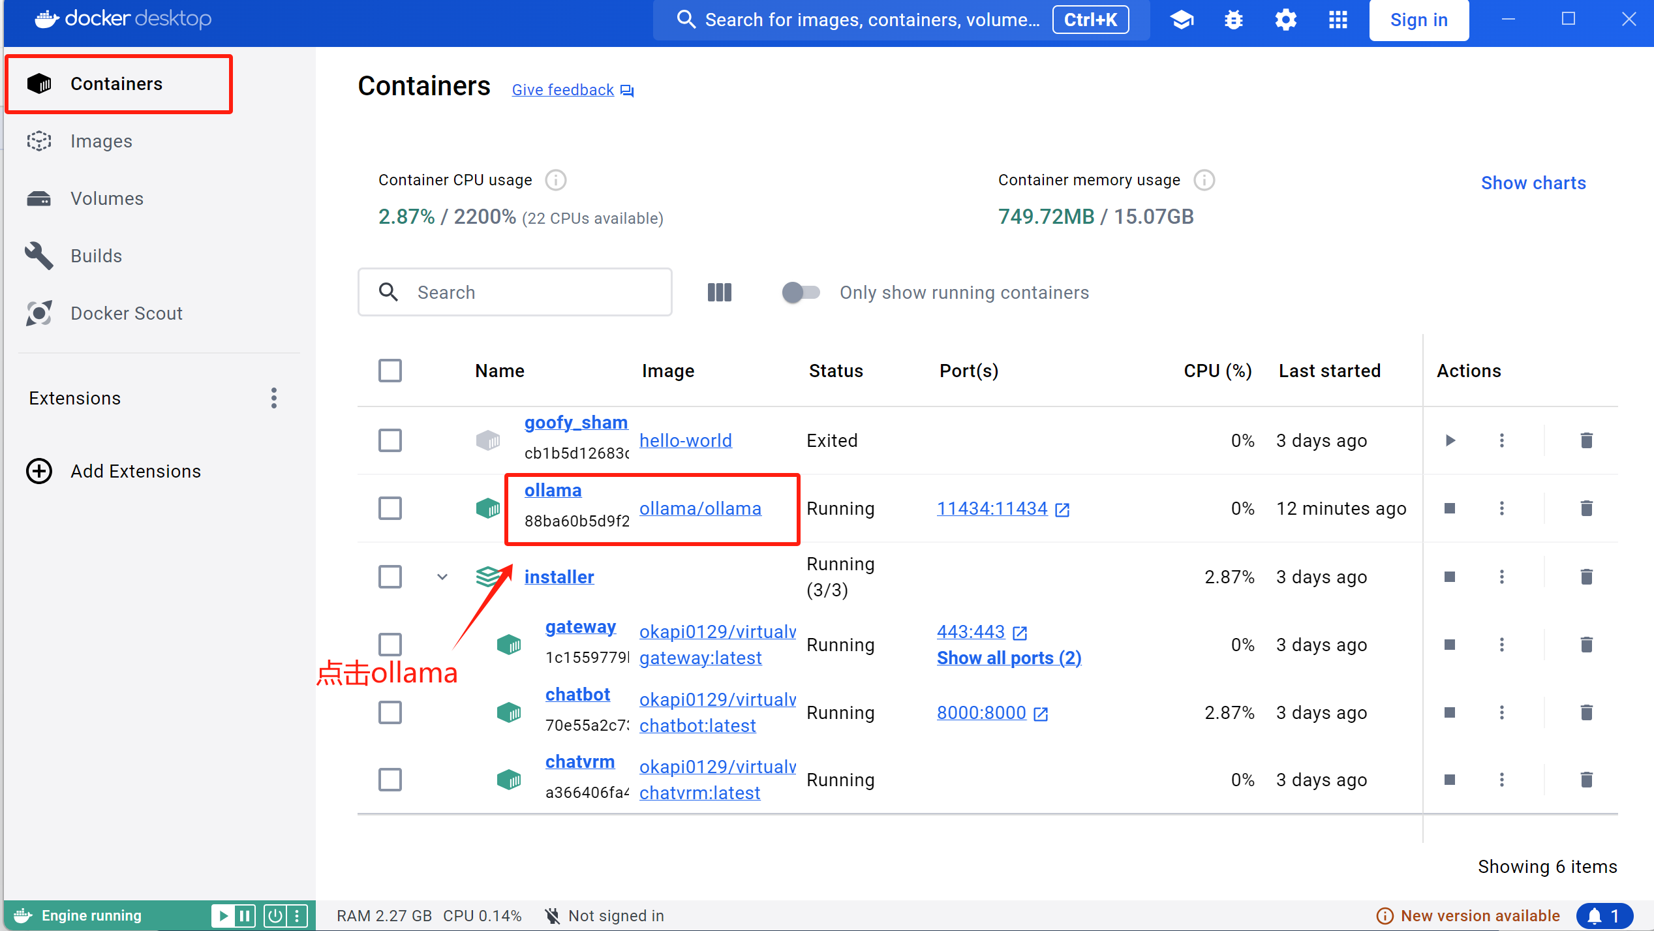Open more actions menu for chatvrm
Viewport: 1654px width, 931px height.
click(1502, 780)
